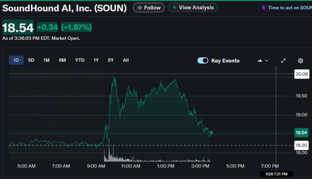This screenshot has width=312, height=179.
Task: Open View Analysis sparkle button
Action: click(x=193, y=7)
